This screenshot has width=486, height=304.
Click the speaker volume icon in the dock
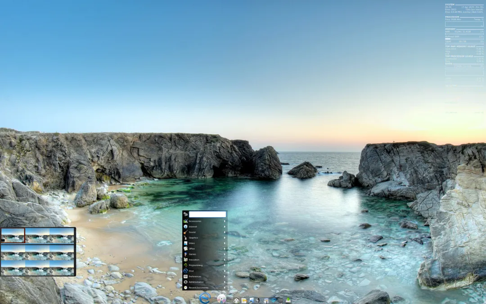258,300
